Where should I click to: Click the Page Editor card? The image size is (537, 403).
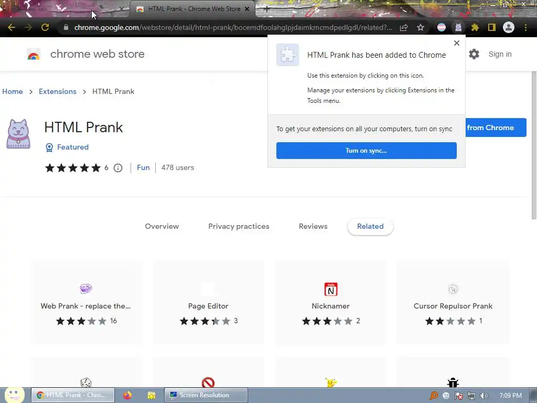pos(208,302)
